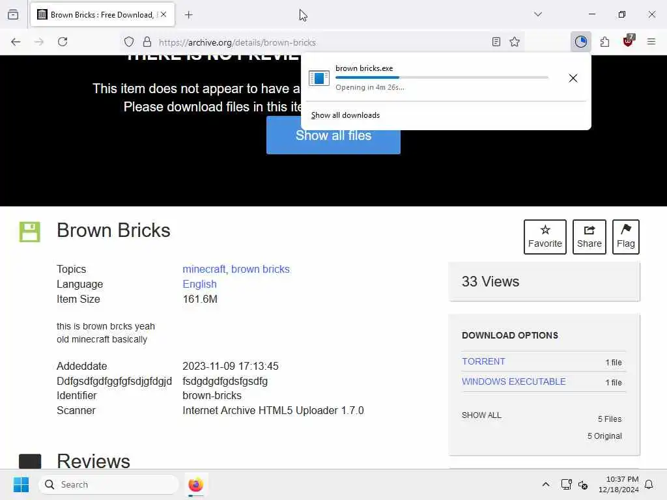Toggle the downloads panel toolbar button
The height and width of the screenshot is (500, 667).
(580, 42)
